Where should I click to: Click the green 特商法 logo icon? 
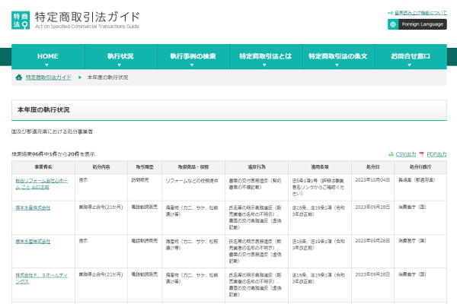click(21, 21)
